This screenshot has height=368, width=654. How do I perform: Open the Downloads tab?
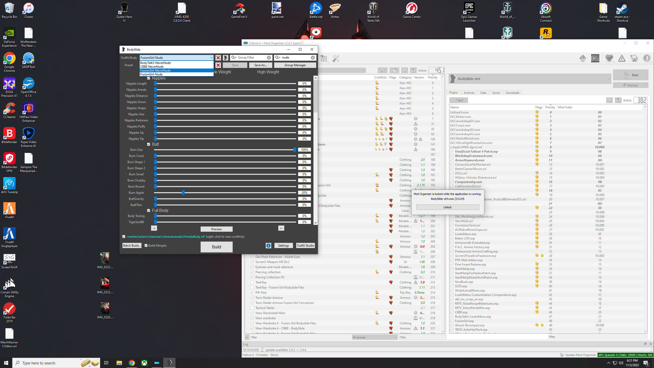[512, 93]
